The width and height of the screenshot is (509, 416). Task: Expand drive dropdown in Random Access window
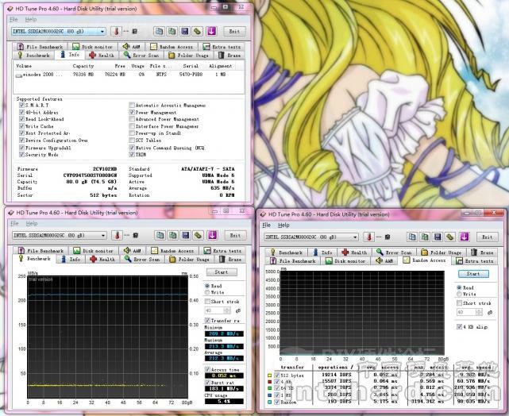[x=355, y=237]
